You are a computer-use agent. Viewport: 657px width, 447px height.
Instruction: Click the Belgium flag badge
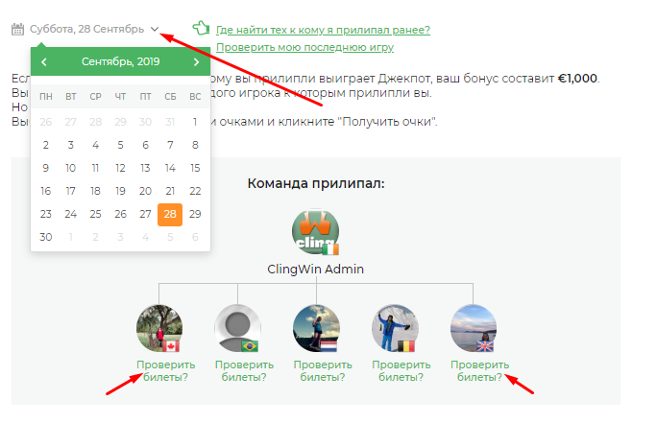pos(406,346)
